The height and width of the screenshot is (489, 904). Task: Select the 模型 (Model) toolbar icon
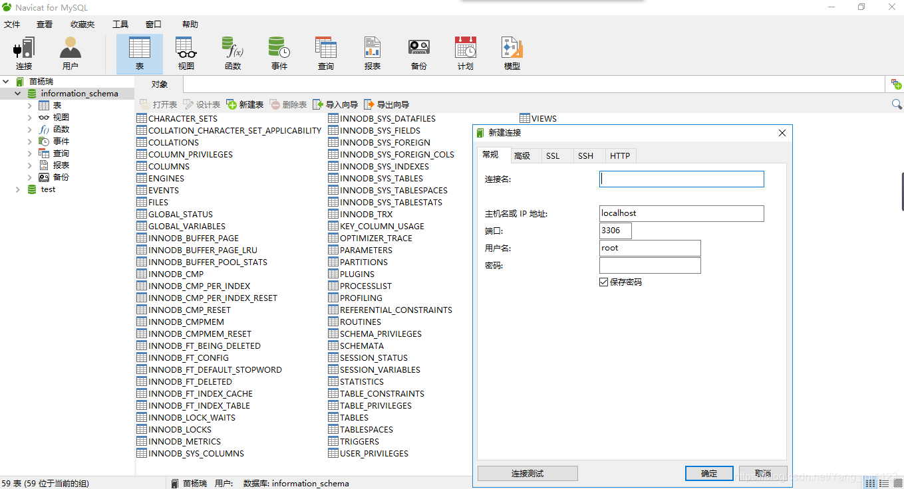point(512,54)
